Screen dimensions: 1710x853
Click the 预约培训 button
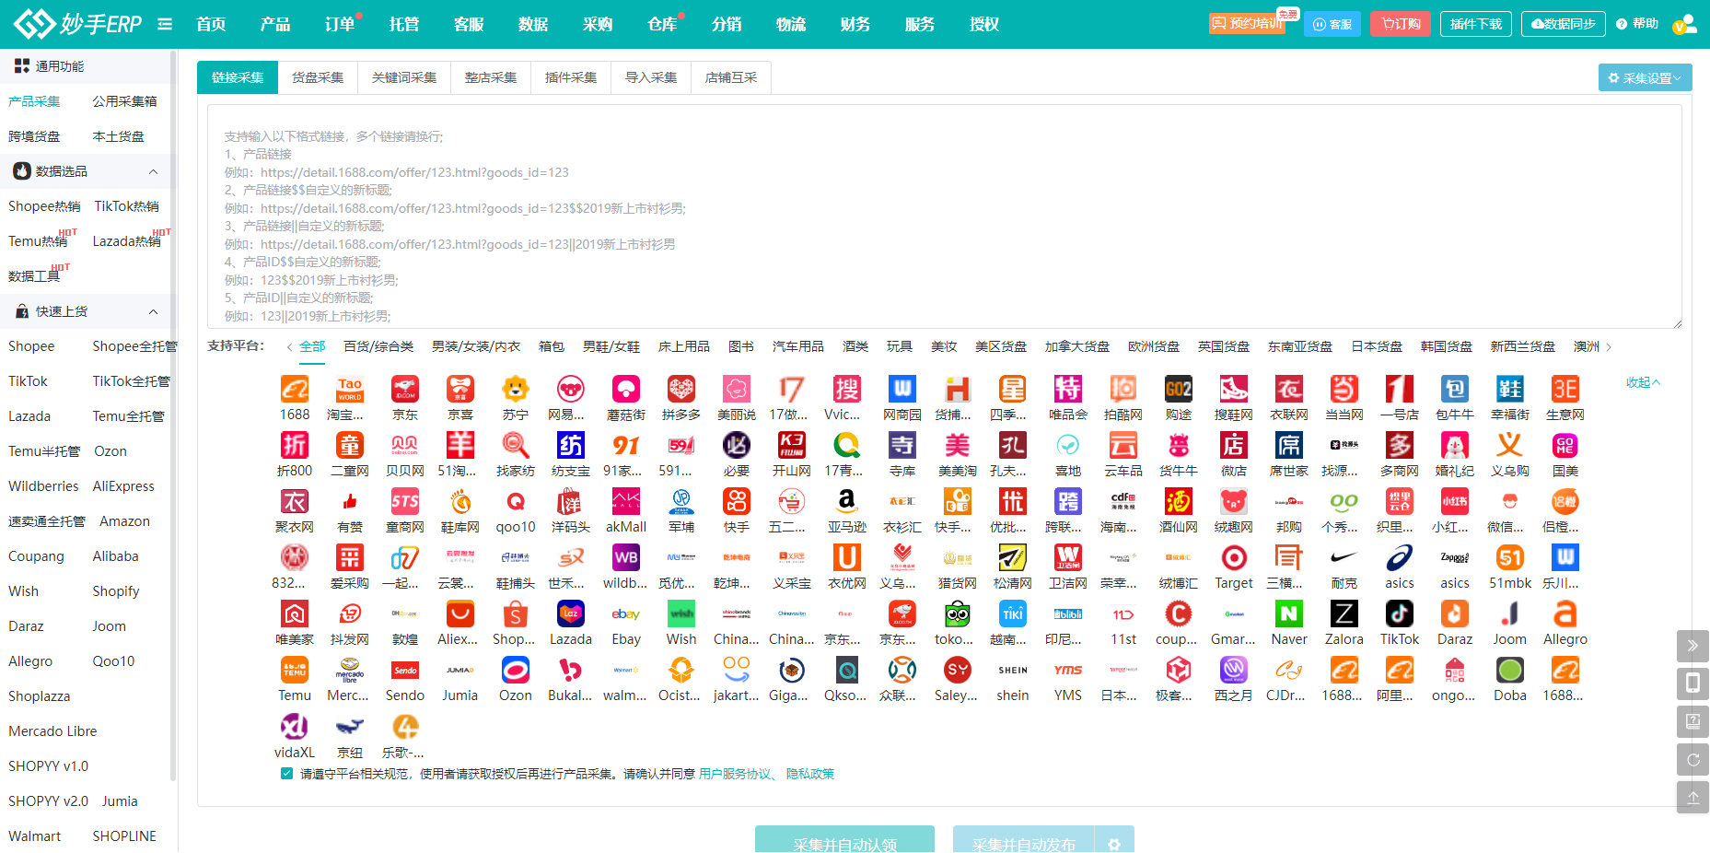click(x=1248, y=23)
